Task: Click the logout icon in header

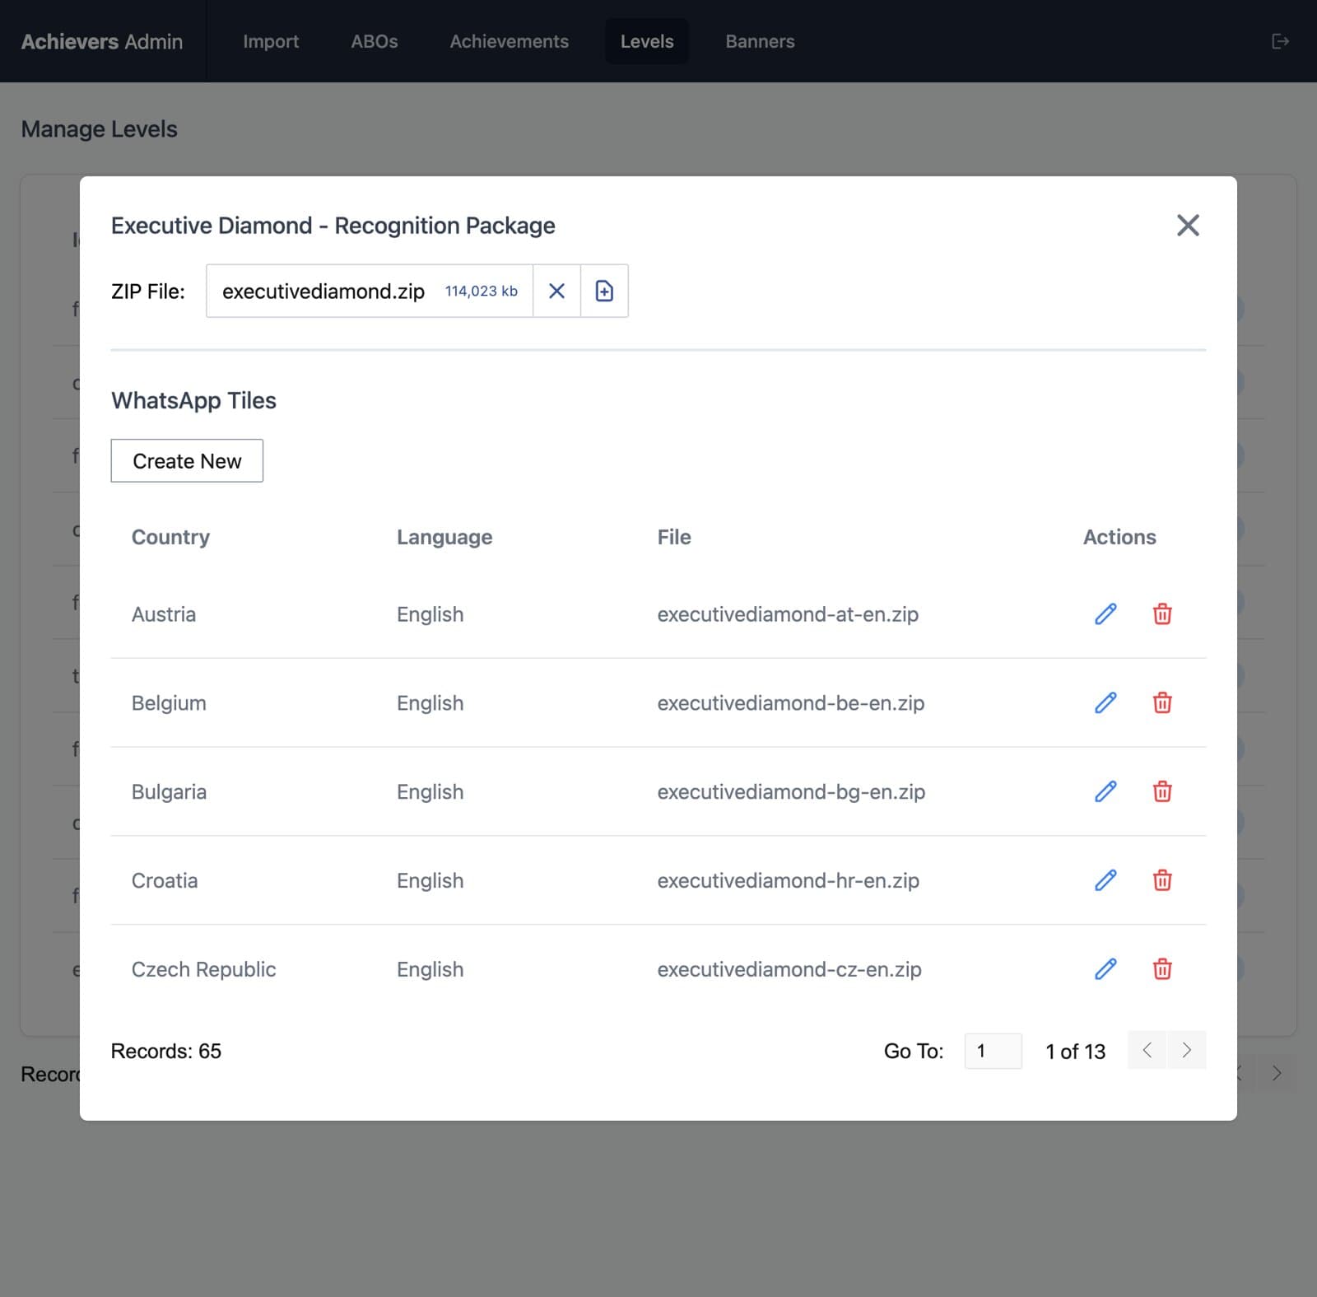Action: pyautogui.click(x=1280, y=41)
